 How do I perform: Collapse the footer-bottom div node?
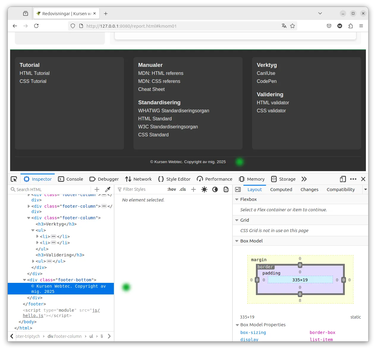[x=25, y=280]
